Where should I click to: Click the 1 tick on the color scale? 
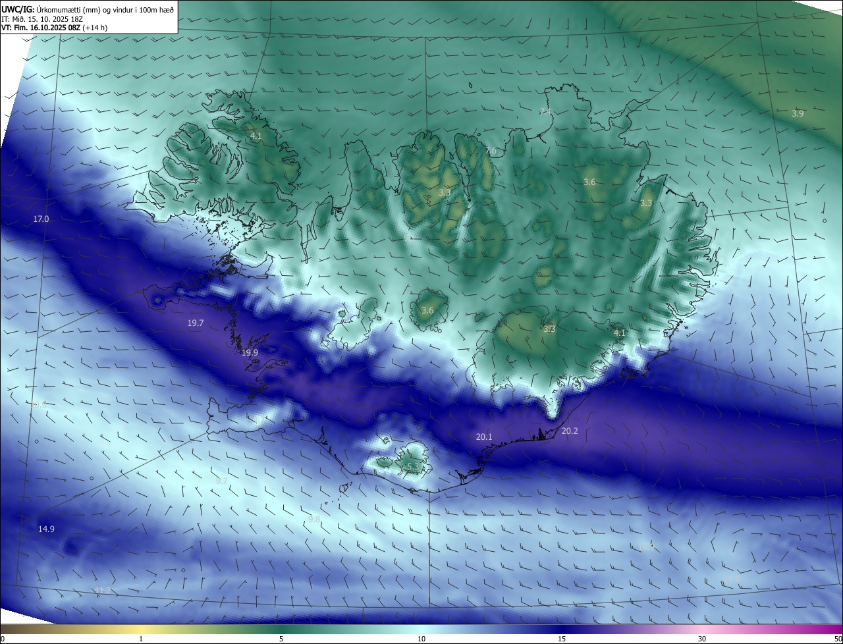(x=142, y=639)
